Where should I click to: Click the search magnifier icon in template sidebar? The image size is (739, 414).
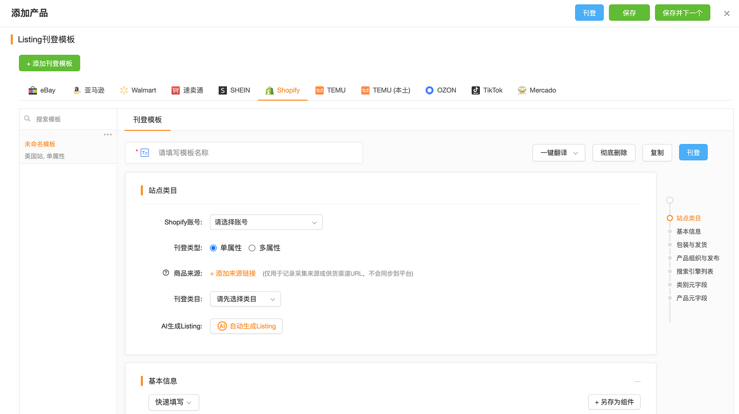pyautogui.click(x=28, y=119)
